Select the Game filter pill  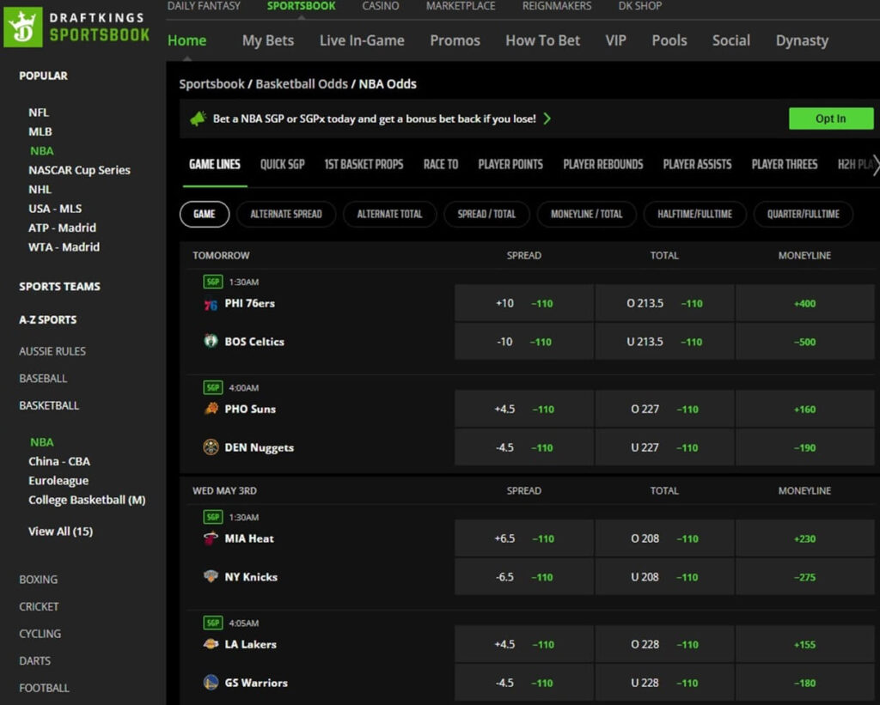(205, 215)
